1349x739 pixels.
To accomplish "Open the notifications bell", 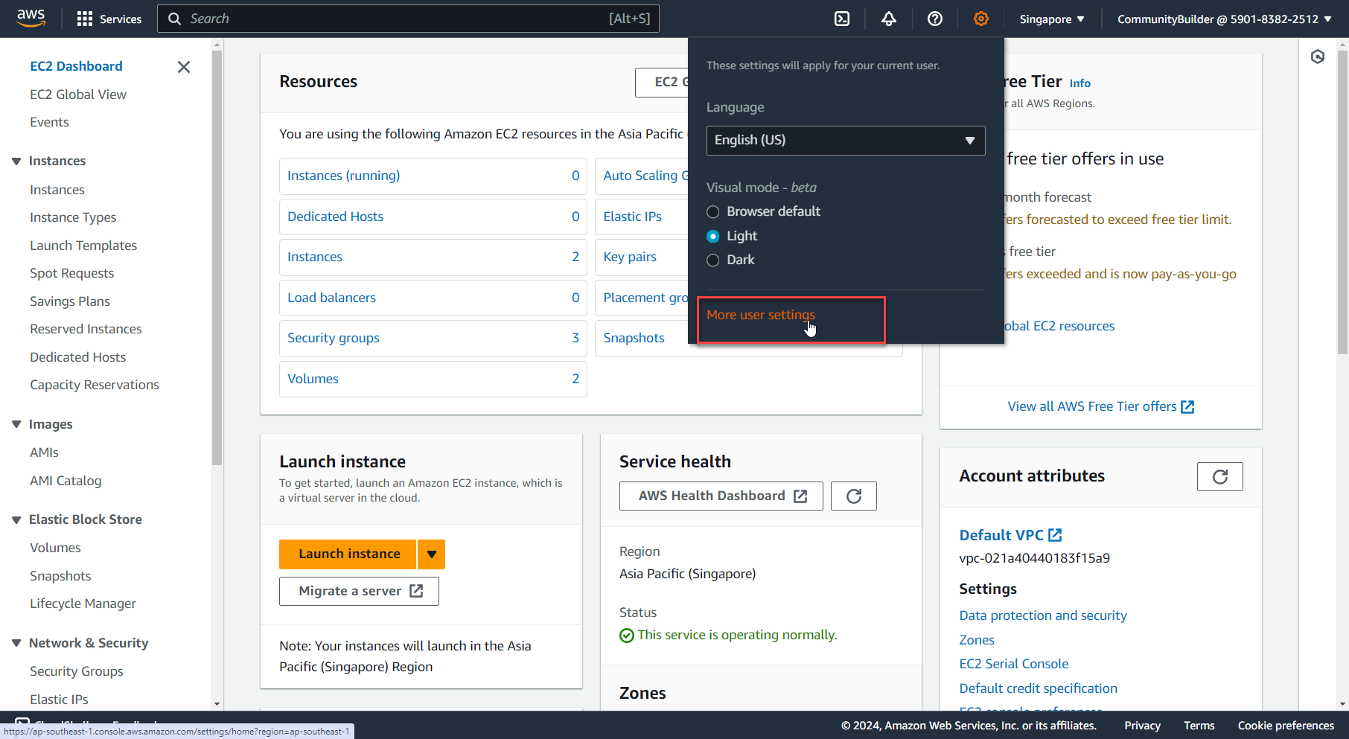I will pyautogui.click(x=888, y=19).
